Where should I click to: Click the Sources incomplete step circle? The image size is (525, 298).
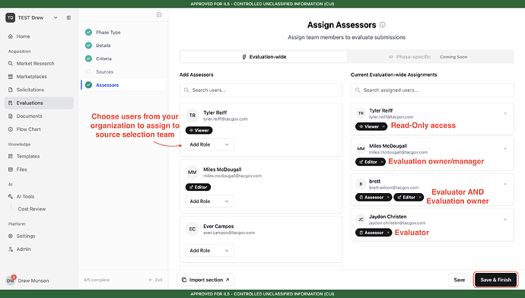[88, 72]
